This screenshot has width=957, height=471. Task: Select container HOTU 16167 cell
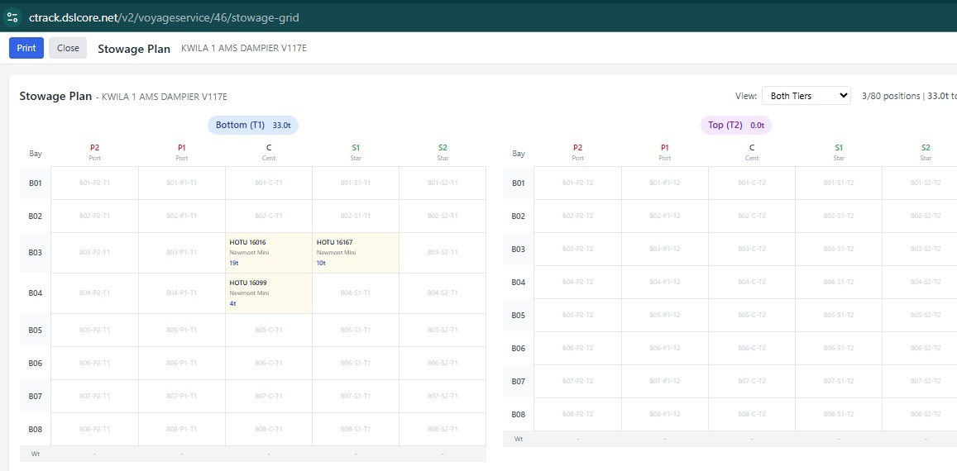(355, 252)
